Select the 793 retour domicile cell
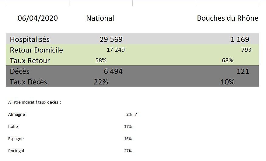This screenshot has width=266, height=161. pos(246,50)
